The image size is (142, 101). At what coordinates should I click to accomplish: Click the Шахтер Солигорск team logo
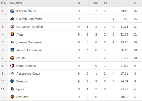tap(12, 19)
